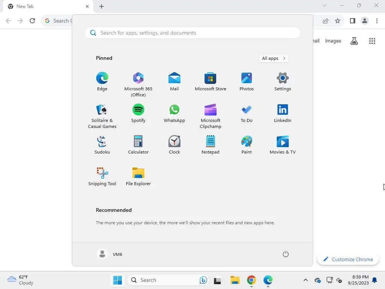This screenshot has height=289, width=385.
Task: Open Microsoft Store from pinned apps
Action: 211,82
